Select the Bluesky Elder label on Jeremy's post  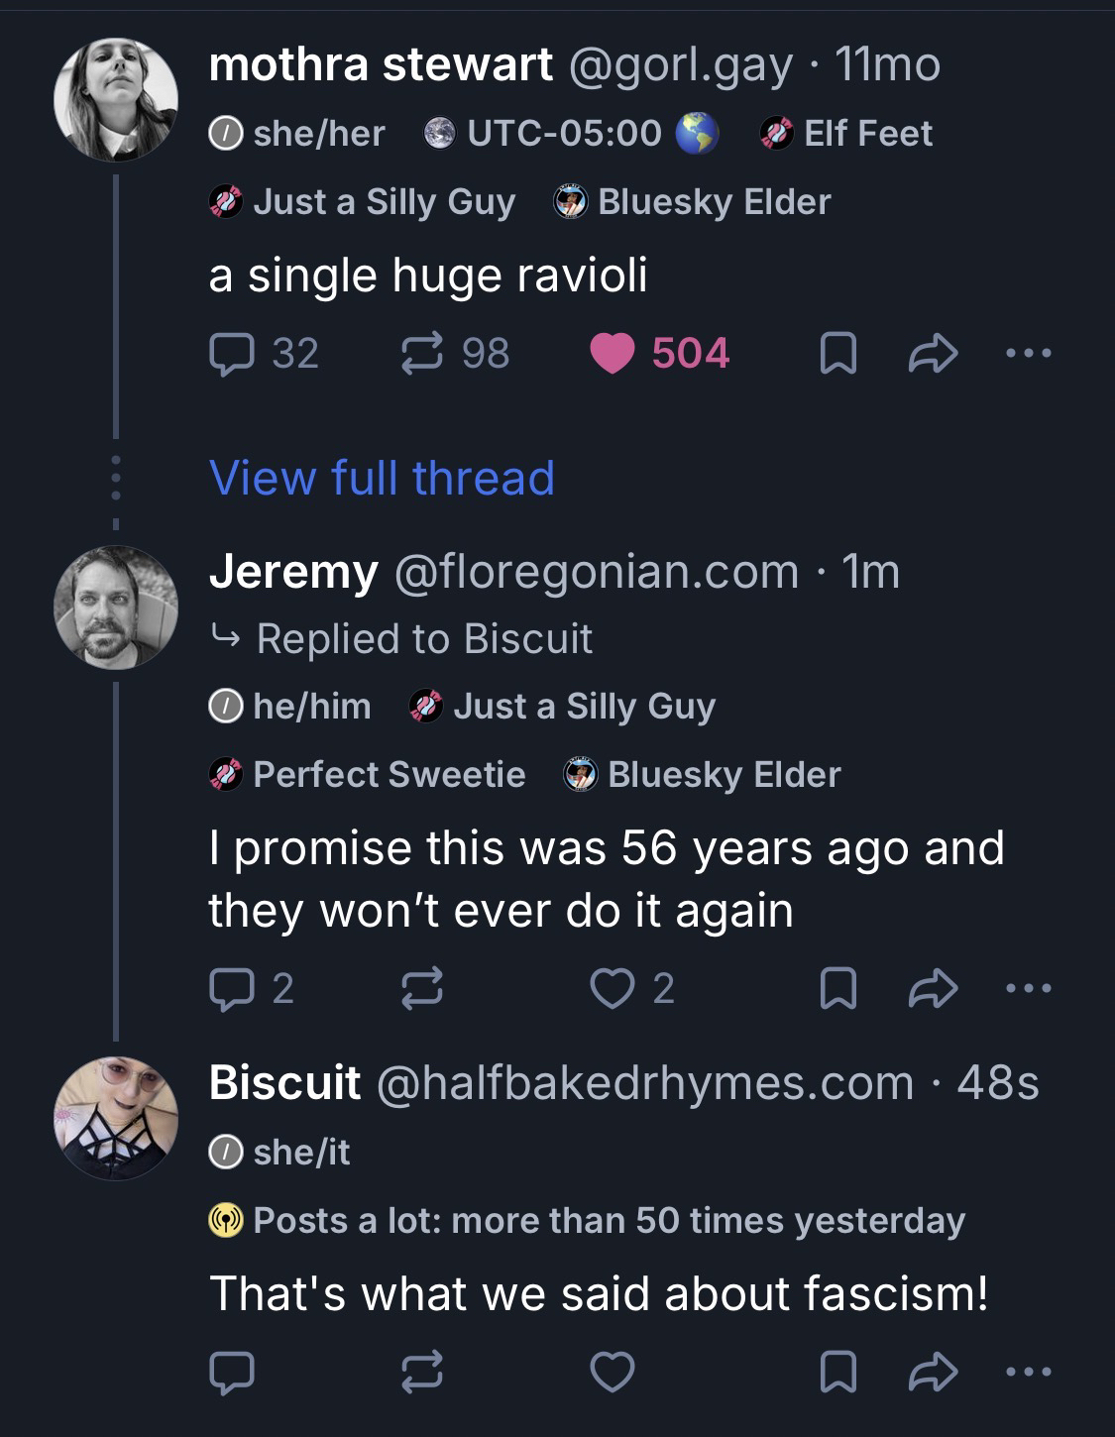pyautogui.click(x=703, y=774)
